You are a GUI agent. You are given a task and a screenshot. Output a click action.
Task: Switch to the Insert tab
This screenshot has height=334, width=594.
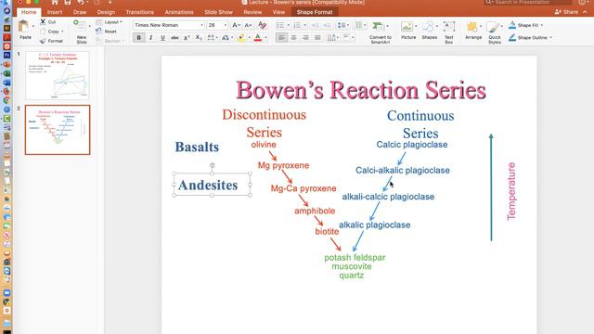55,12
